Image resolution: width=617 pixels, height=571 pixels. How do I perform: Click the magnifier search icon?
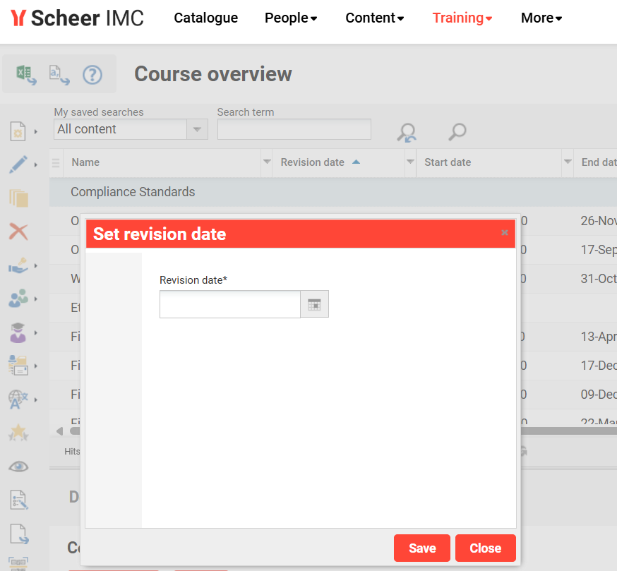click(x=457, y=131)
